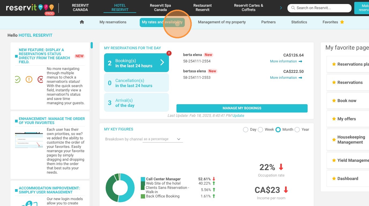The image size is (369, 206).
Task: Select the Month radio button
Action: 278,130
